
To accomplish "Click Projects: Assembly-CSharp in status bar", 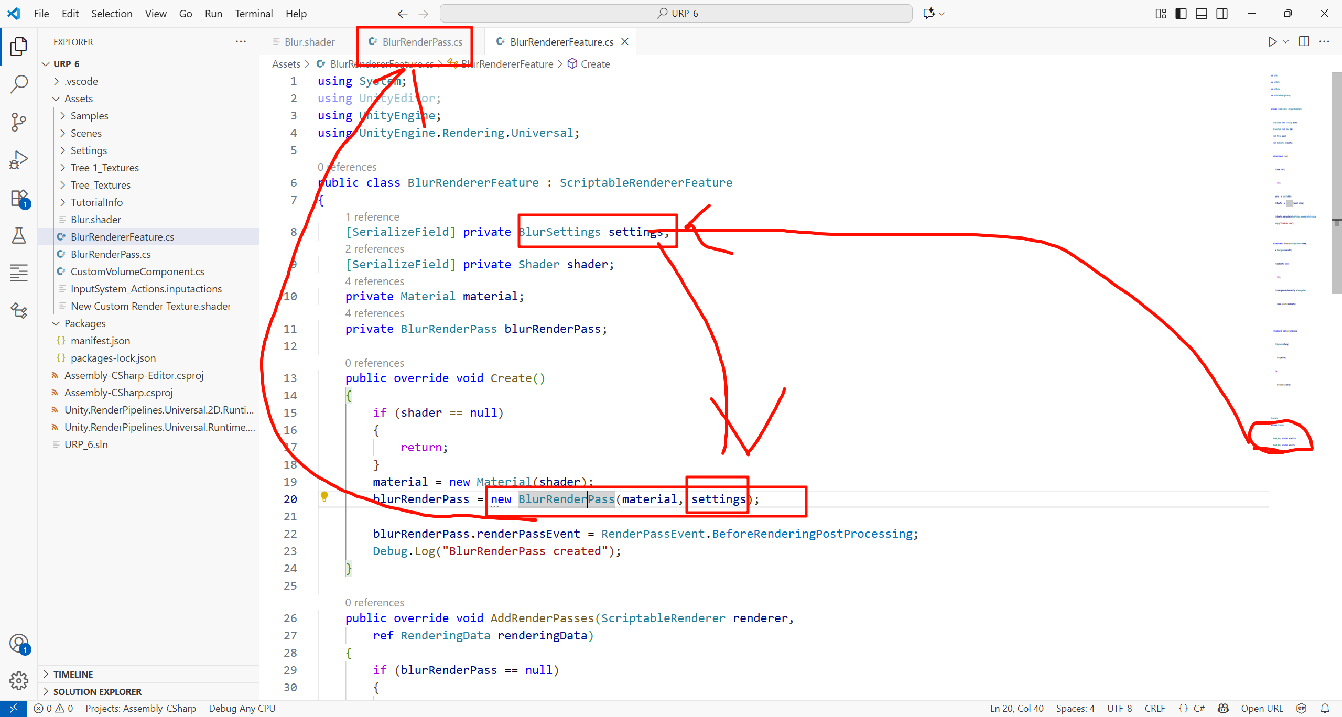I will click(140, 709).
